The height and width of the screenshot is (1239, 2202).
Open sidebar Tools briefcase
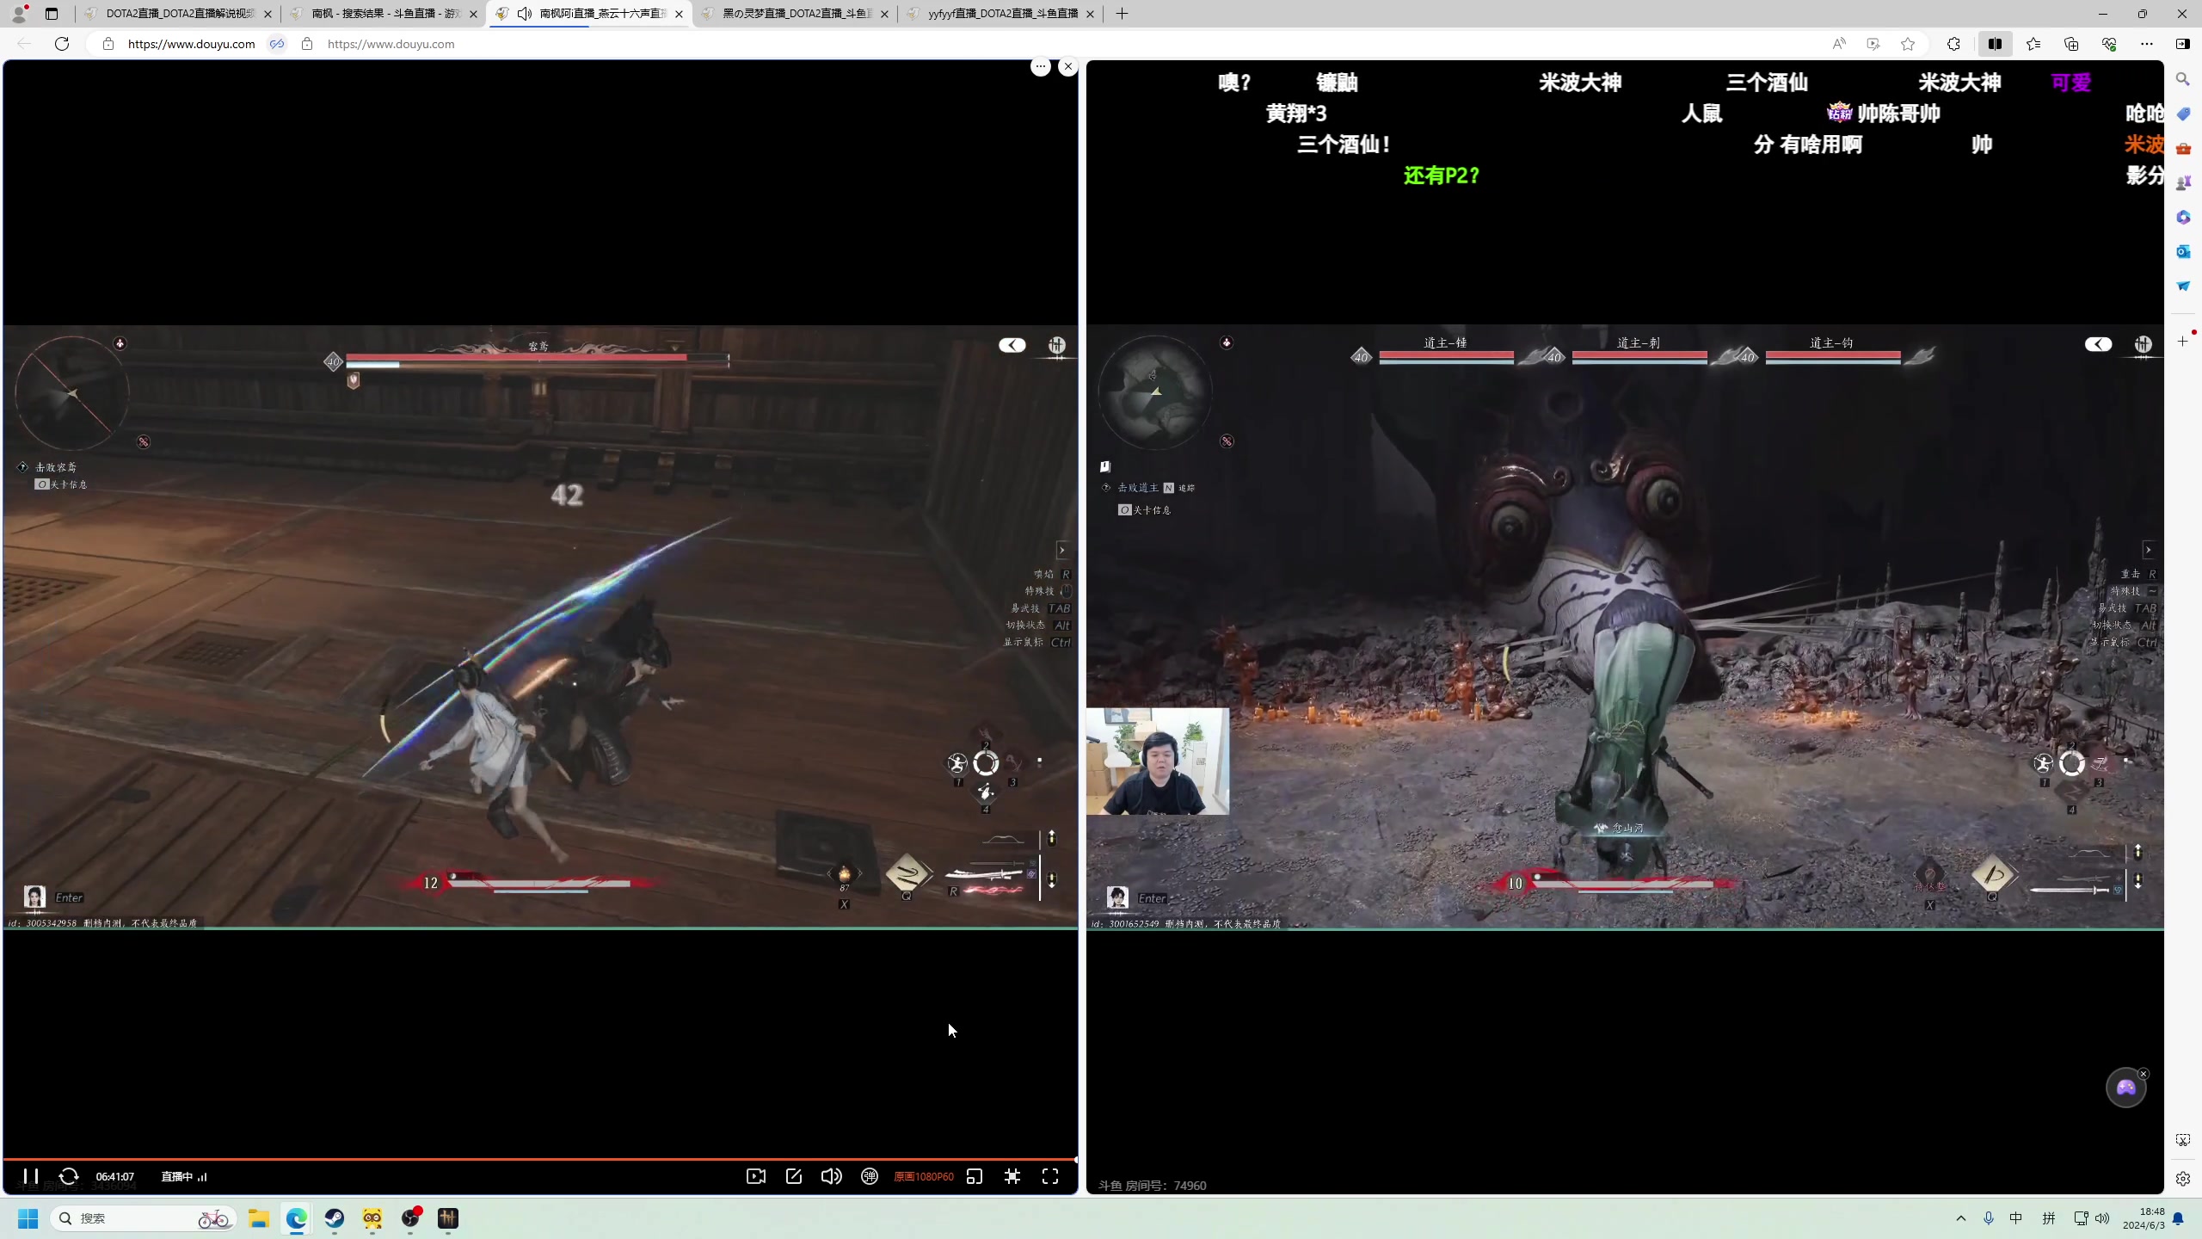pos(2183,148)
